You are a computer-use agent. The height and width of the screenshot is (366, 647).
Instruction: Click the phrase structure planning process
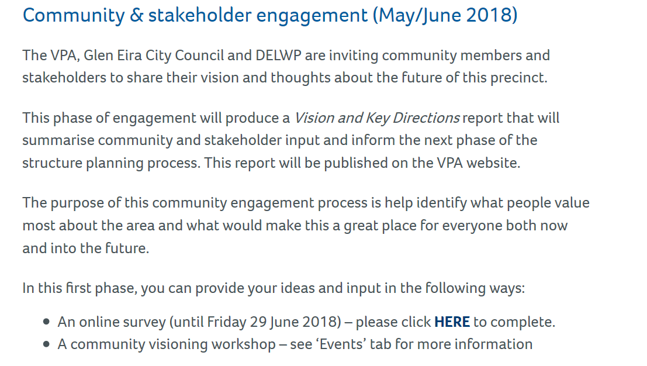pyautogui.click(x=109, y=163)
